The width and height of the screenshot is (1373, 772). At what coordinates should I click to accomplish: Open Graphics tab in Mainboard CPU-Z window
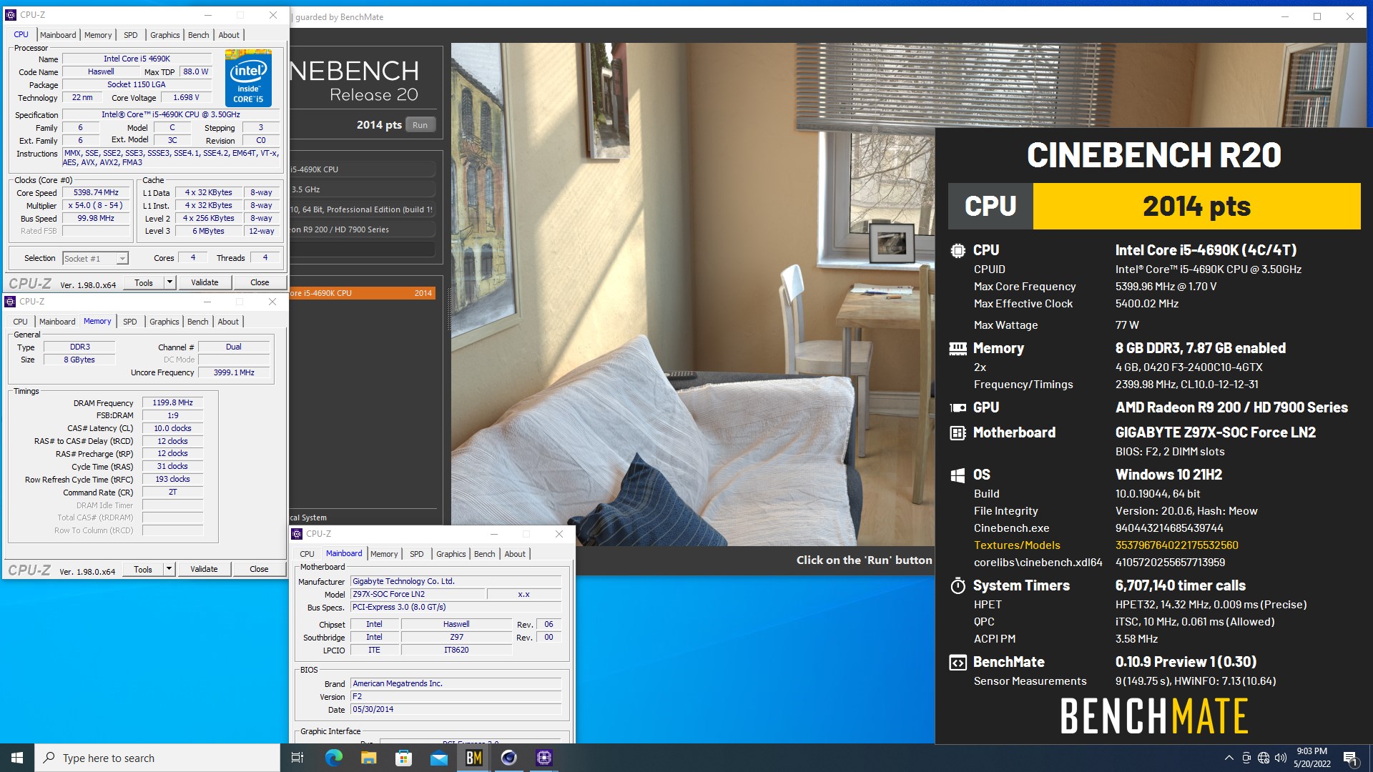point(451,554)
